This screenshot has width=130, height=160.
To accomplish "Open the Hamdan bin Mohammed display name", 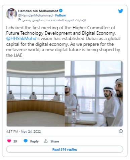I will pos(38,11).
